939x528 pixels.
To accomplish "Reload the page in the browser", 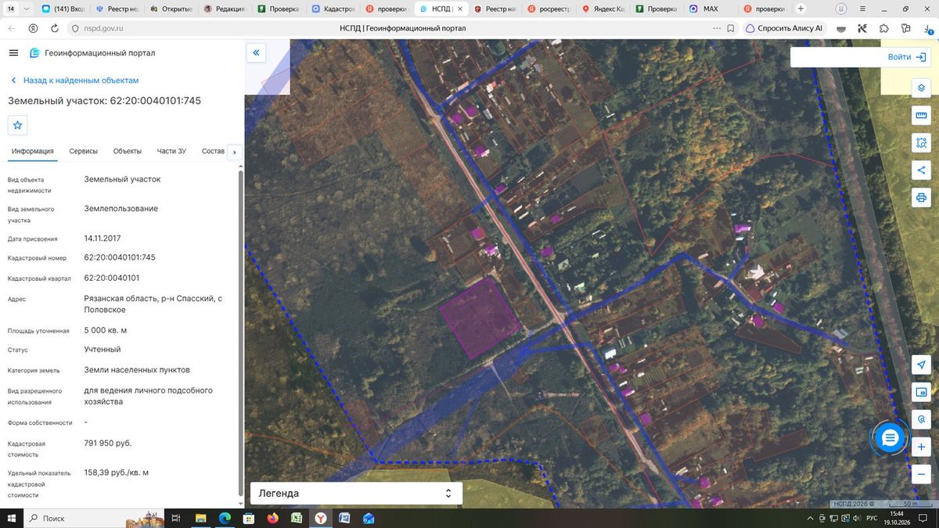I will [54, 27].
